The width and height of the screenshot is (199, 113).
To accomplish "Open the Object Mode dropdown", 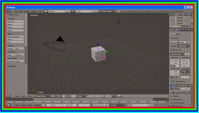I will coord(42,96).
